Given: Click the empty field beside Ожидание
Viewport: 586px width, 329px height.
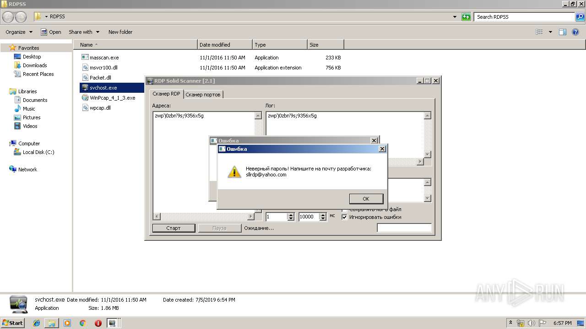Looking at the screenshot, I should pos(404,228).
